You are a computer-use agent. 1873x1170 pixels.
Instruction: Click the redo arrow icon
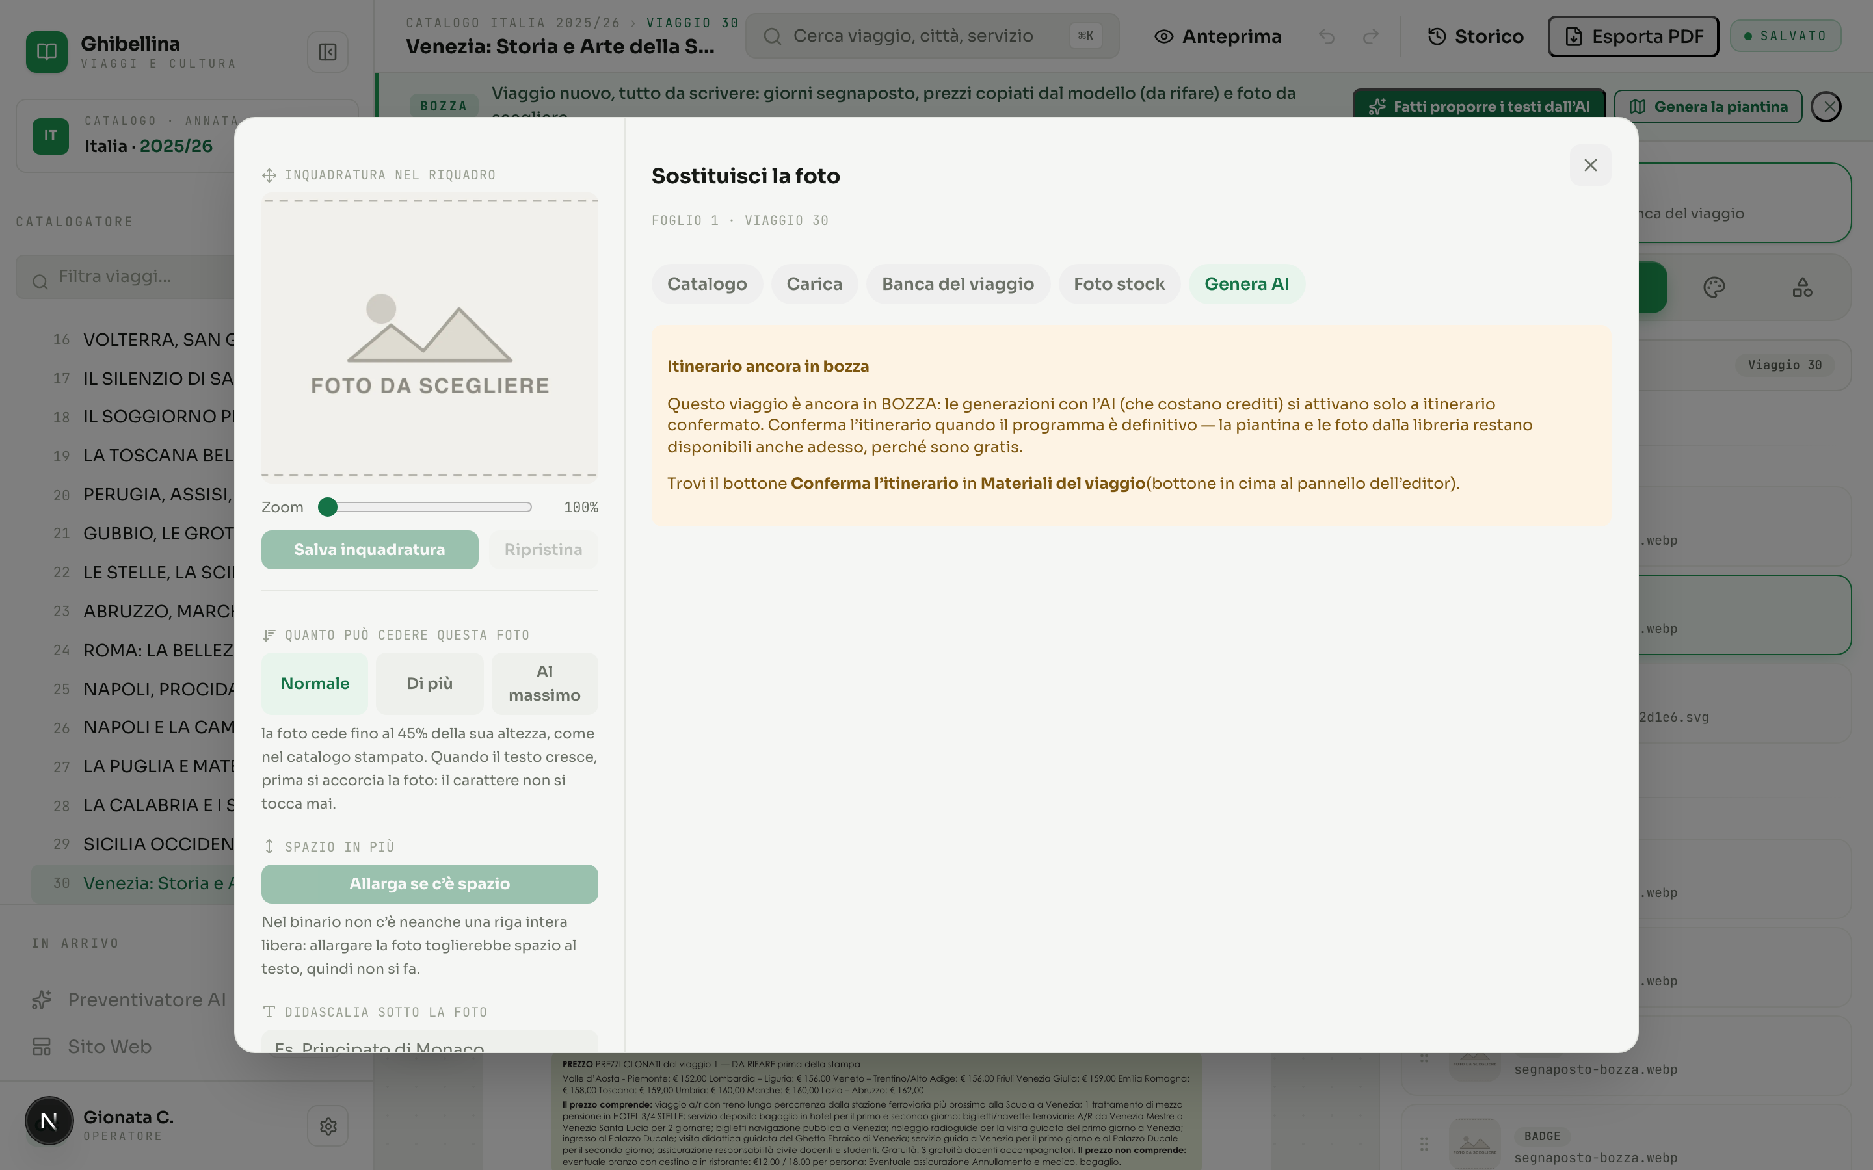point(1371,36)
